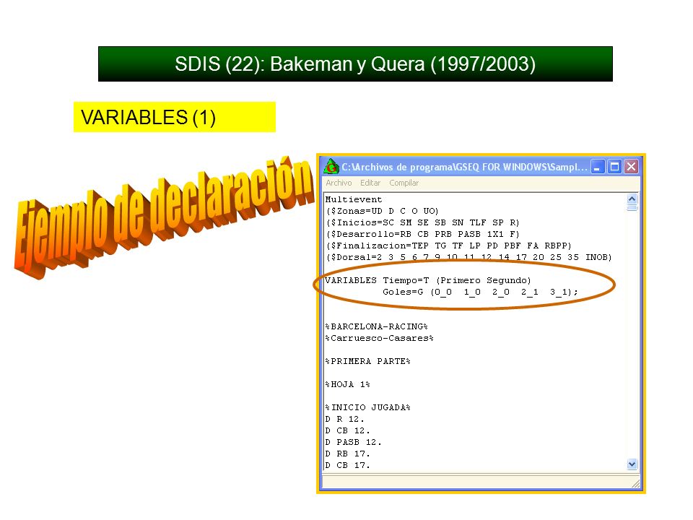This screenshot has width=693, height=520.
Task: Click the '($Finalizacion=TEP TG TF LP...' line
Action: pos(448,246)
